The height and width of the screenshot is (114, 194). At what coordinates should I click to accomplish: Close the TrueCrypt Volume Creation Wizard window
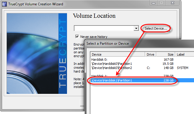tap(173, 3)
